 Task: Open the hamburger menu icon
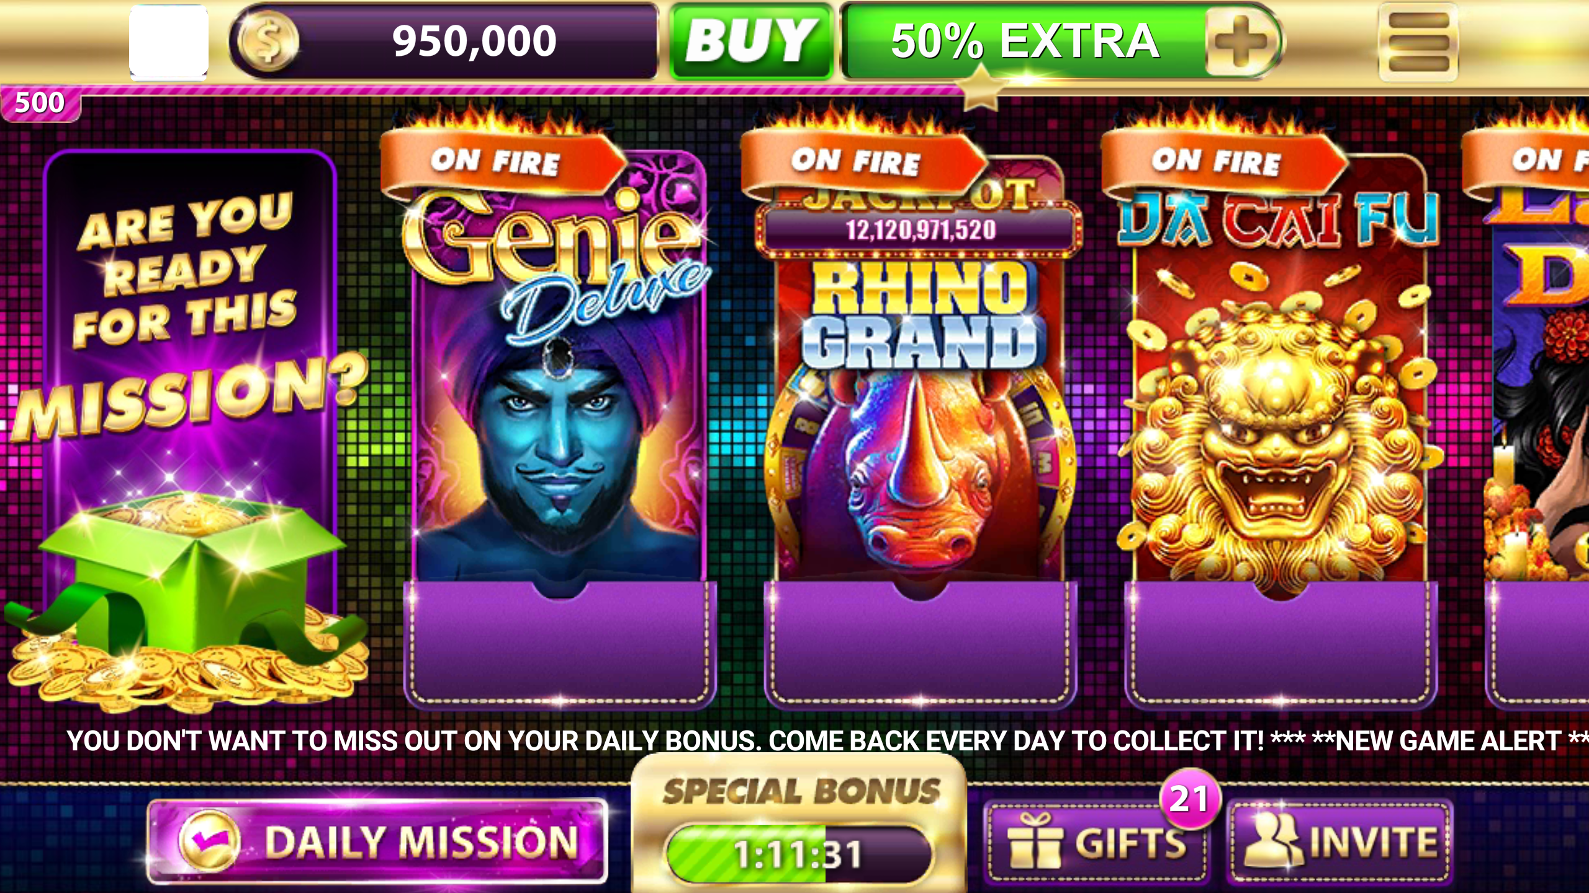pos(1418,42)
